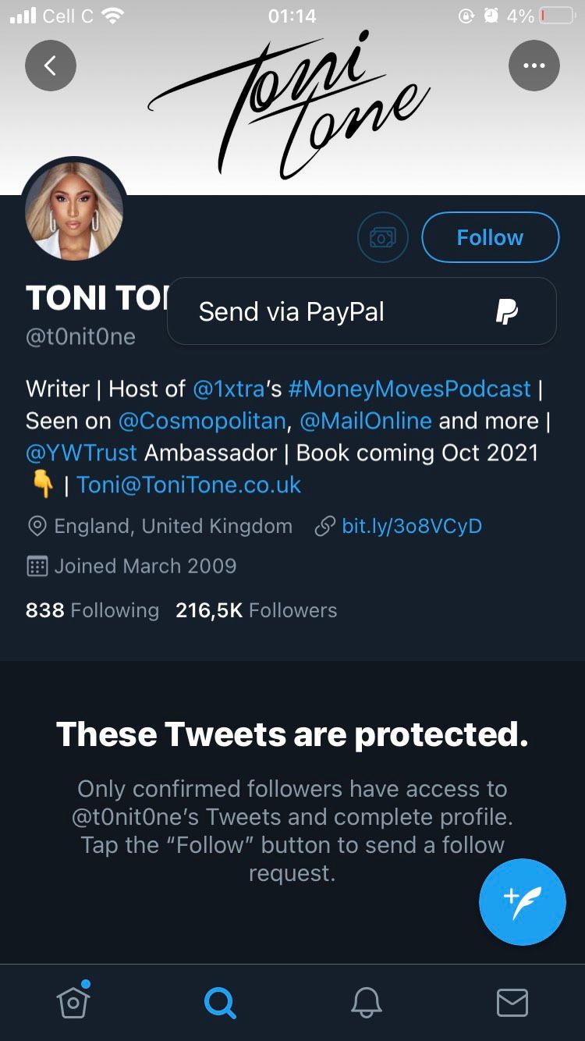Tap the compose new Tweet button
Screen dimensions: 585x1041
522,902
